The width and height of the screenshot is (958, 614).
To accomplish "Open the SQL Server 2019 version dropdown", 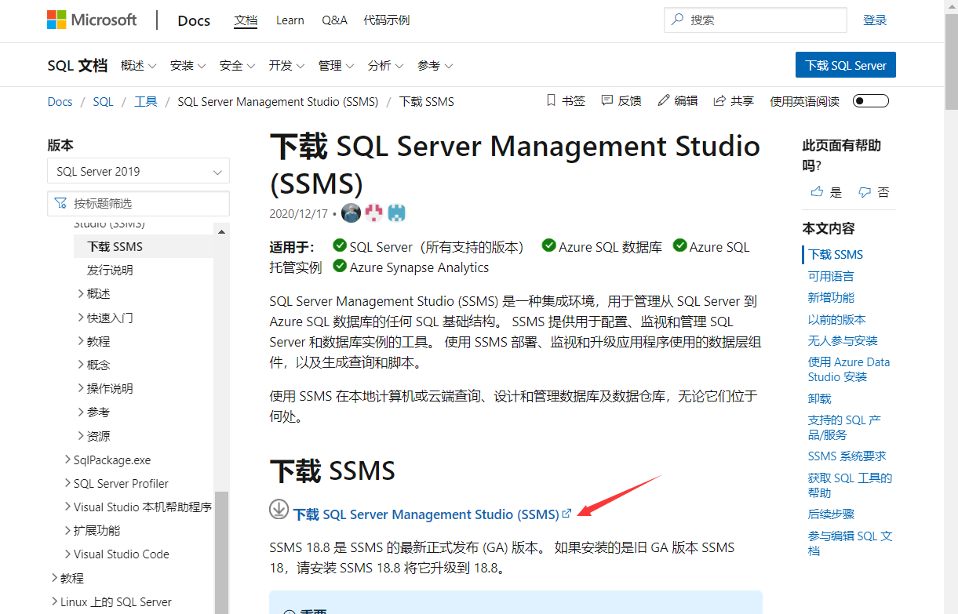I will pyautogui.click(x=138, y=171).
